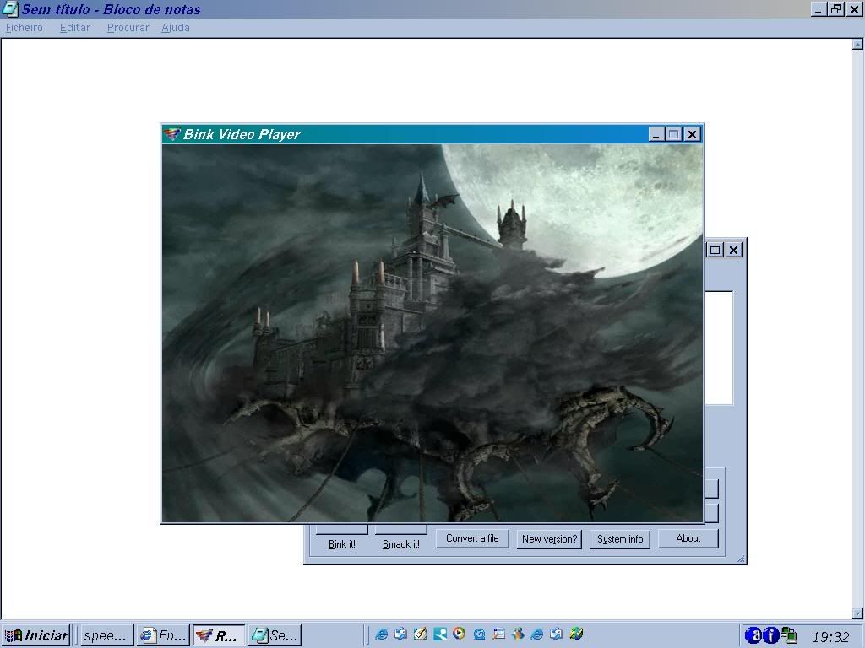Screen dimensions: 865x648
Task: Minimize the Bink Video Player window
Action: (x=656, y=134)
